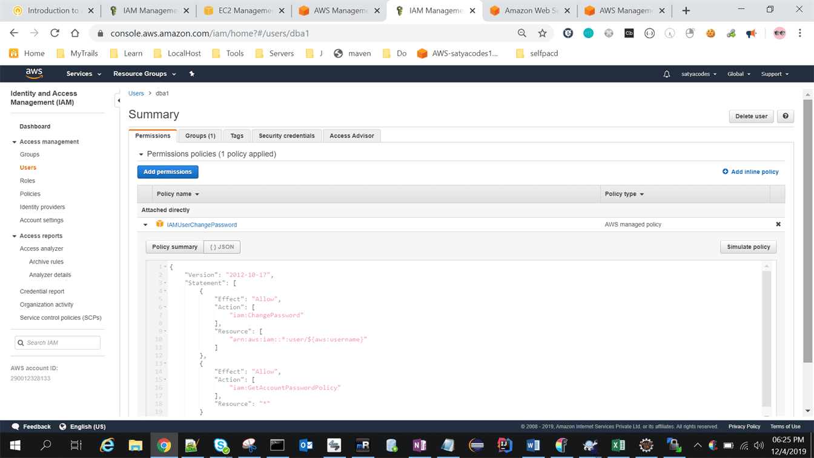Switch to the Security credentials tab
This screenshot has height=458, width=814.
click(286, 136)
